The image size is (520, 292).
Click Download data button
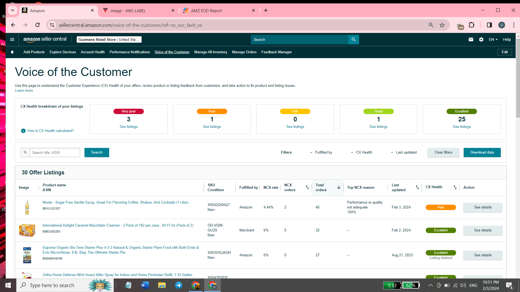482,152
